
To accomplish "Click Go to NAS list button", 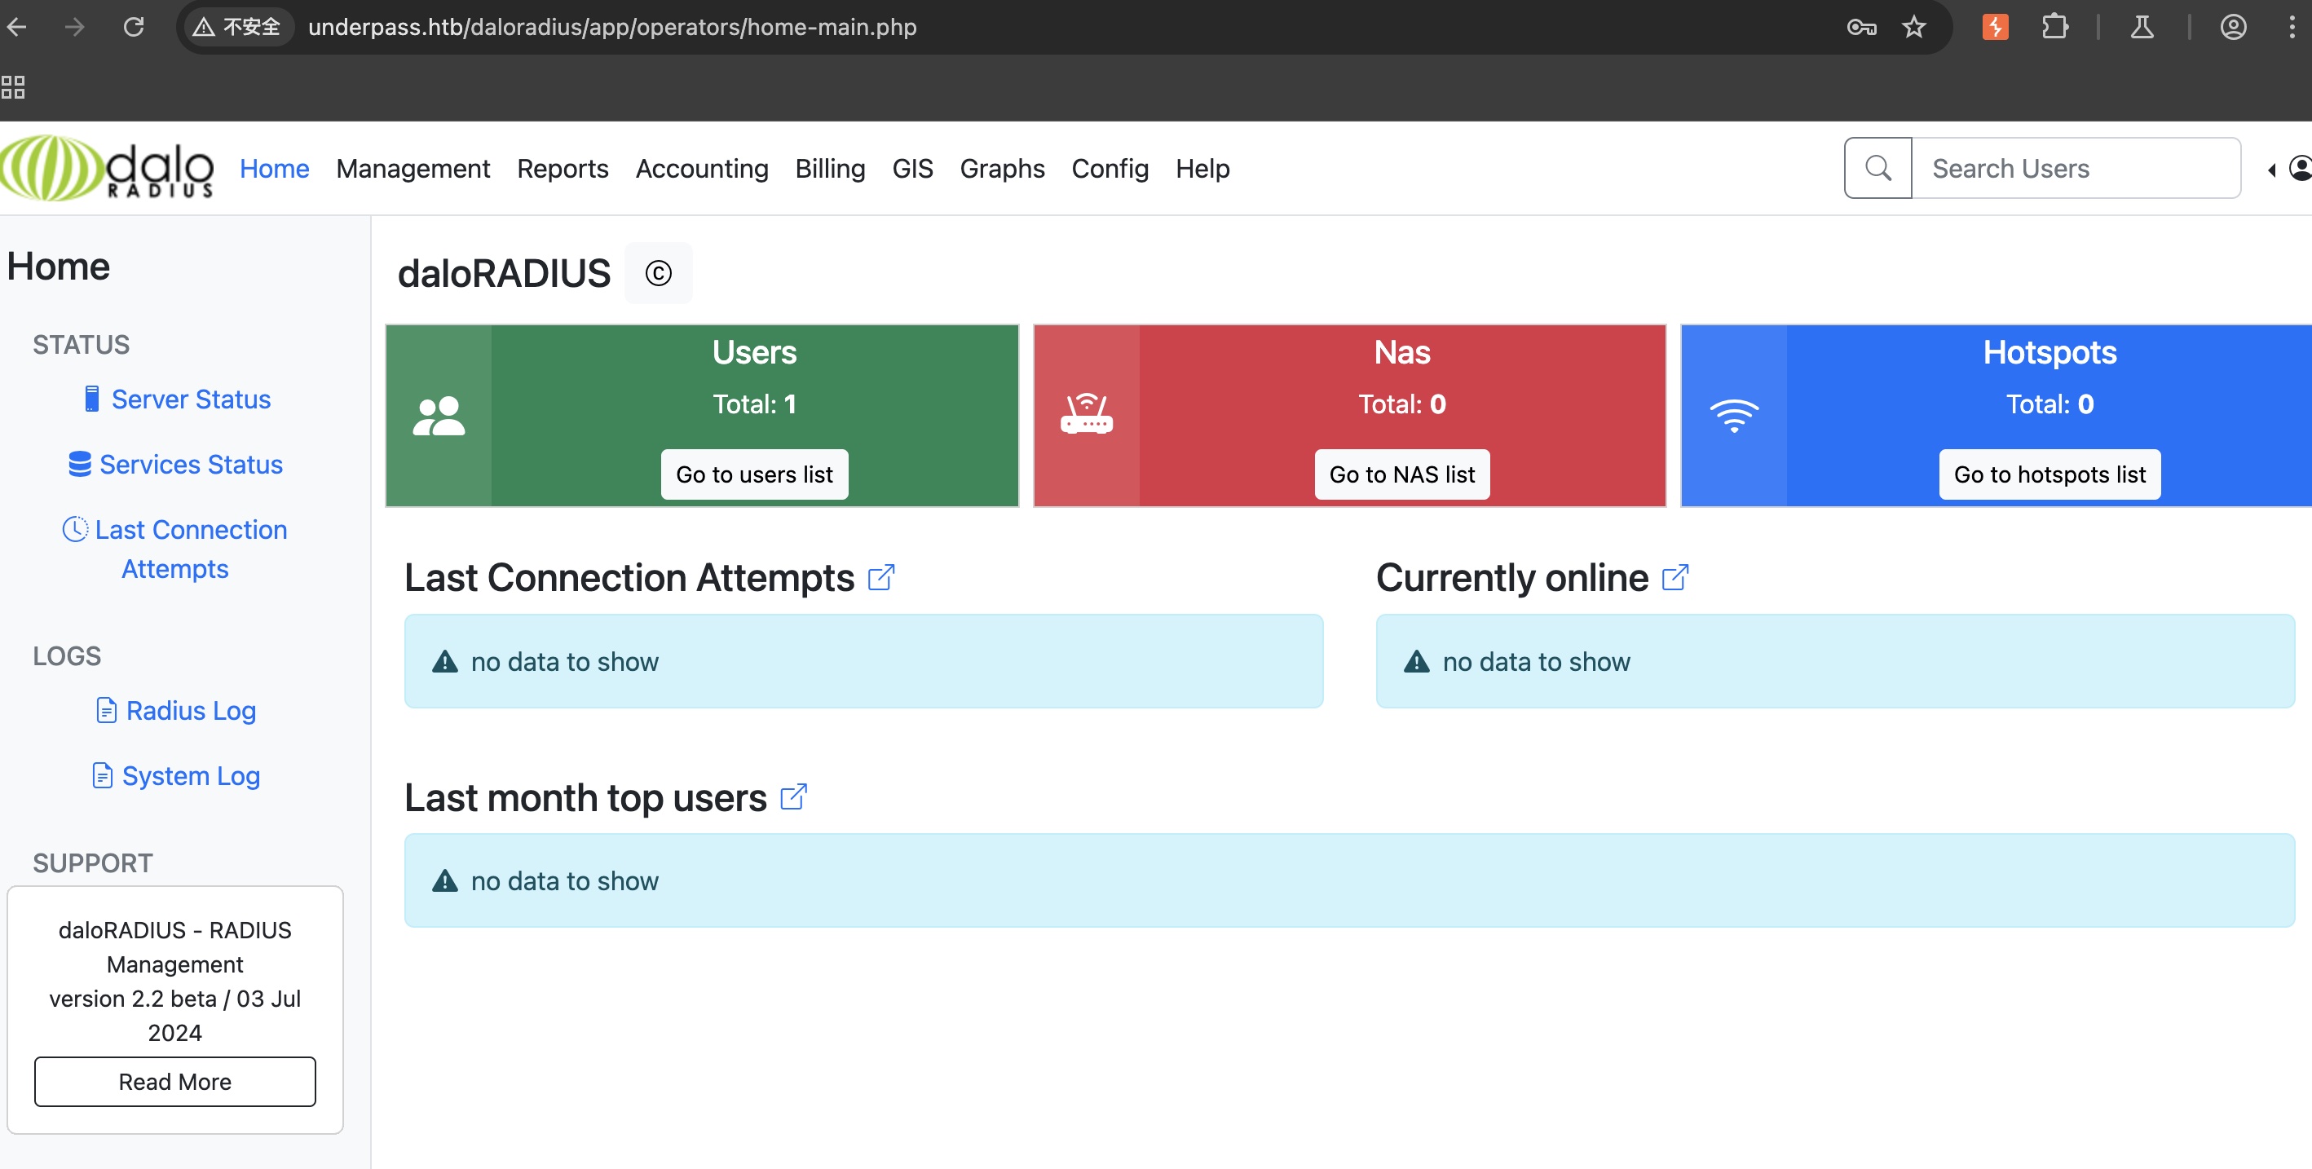I will [1401, 474].
